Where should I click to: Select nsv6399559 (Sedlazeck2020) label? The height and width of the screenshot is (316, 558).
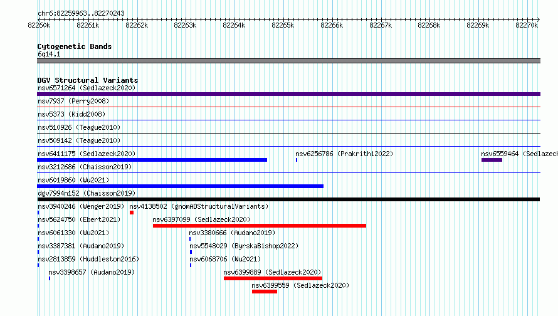pos(300,285)
